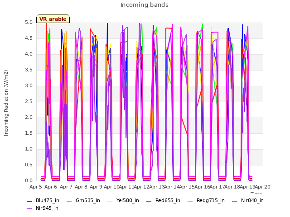Click the Apr 7 x-axis tick label
Screen dimensions: 290x217
pos(66,187)
